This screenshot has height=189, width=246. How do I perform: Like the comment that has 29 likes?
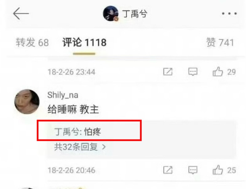tap(218, 72)
